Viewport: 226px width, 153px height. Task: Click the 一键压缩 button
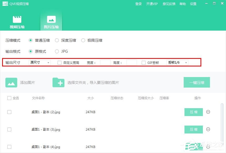point(197,82)
